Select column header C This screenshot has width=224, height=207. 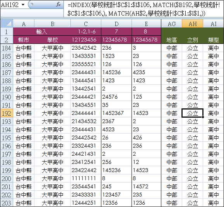click(x=86, y=24)
